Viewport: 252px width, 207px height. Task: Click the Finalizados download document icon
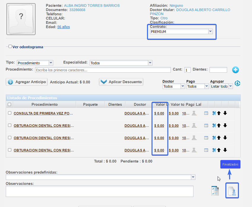click(232, 190)
